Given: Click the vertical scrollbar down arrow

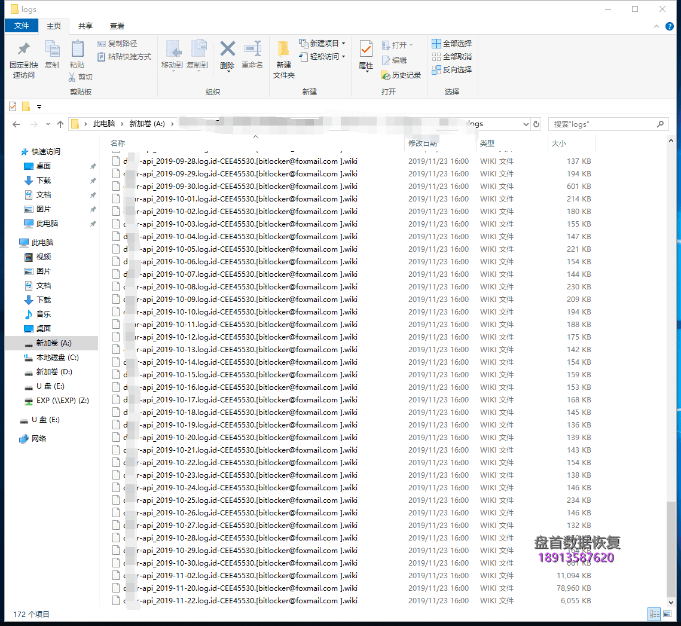Looking at the screenshot, I should click(671, 603).
